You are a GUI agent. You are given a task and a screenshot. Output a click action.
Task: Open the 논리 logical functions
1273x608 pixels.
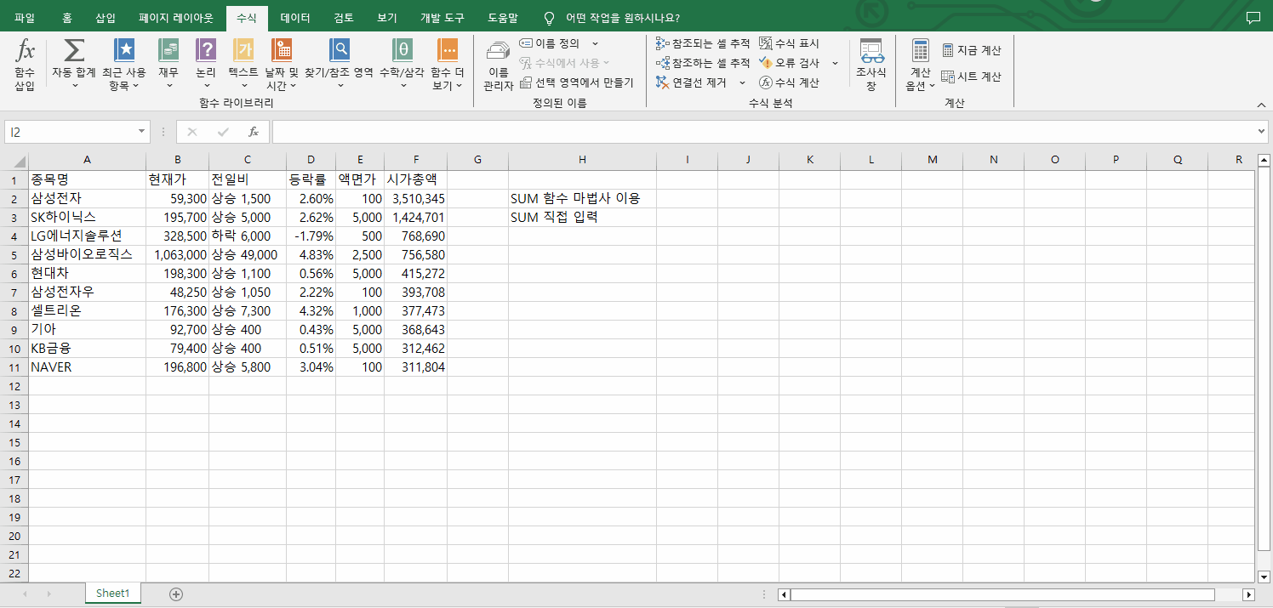pos(206,65)
